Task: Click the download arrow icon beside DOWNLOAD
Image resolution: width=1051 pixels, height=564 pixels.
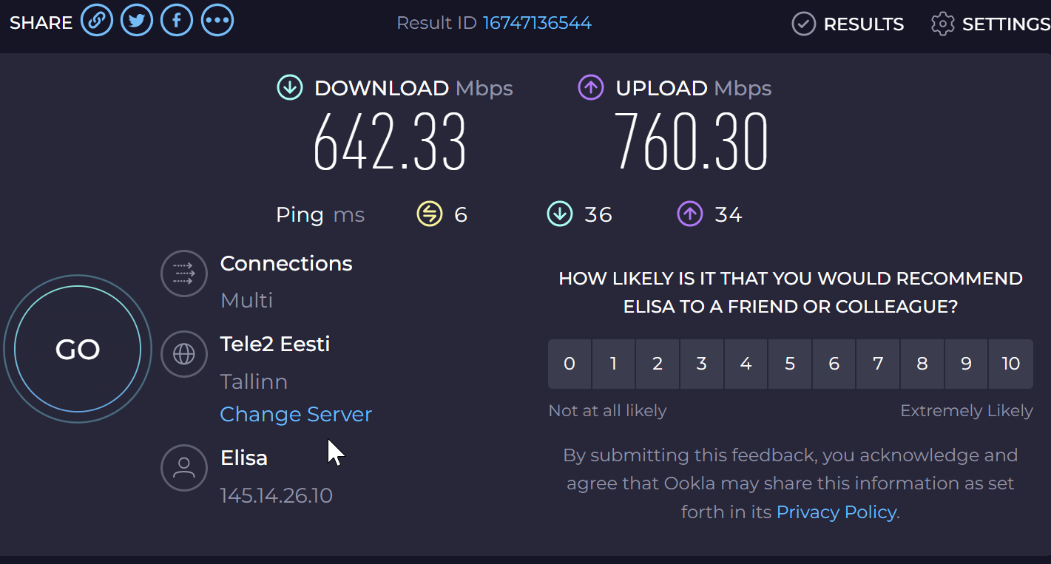Action: (x=289, y=88)
